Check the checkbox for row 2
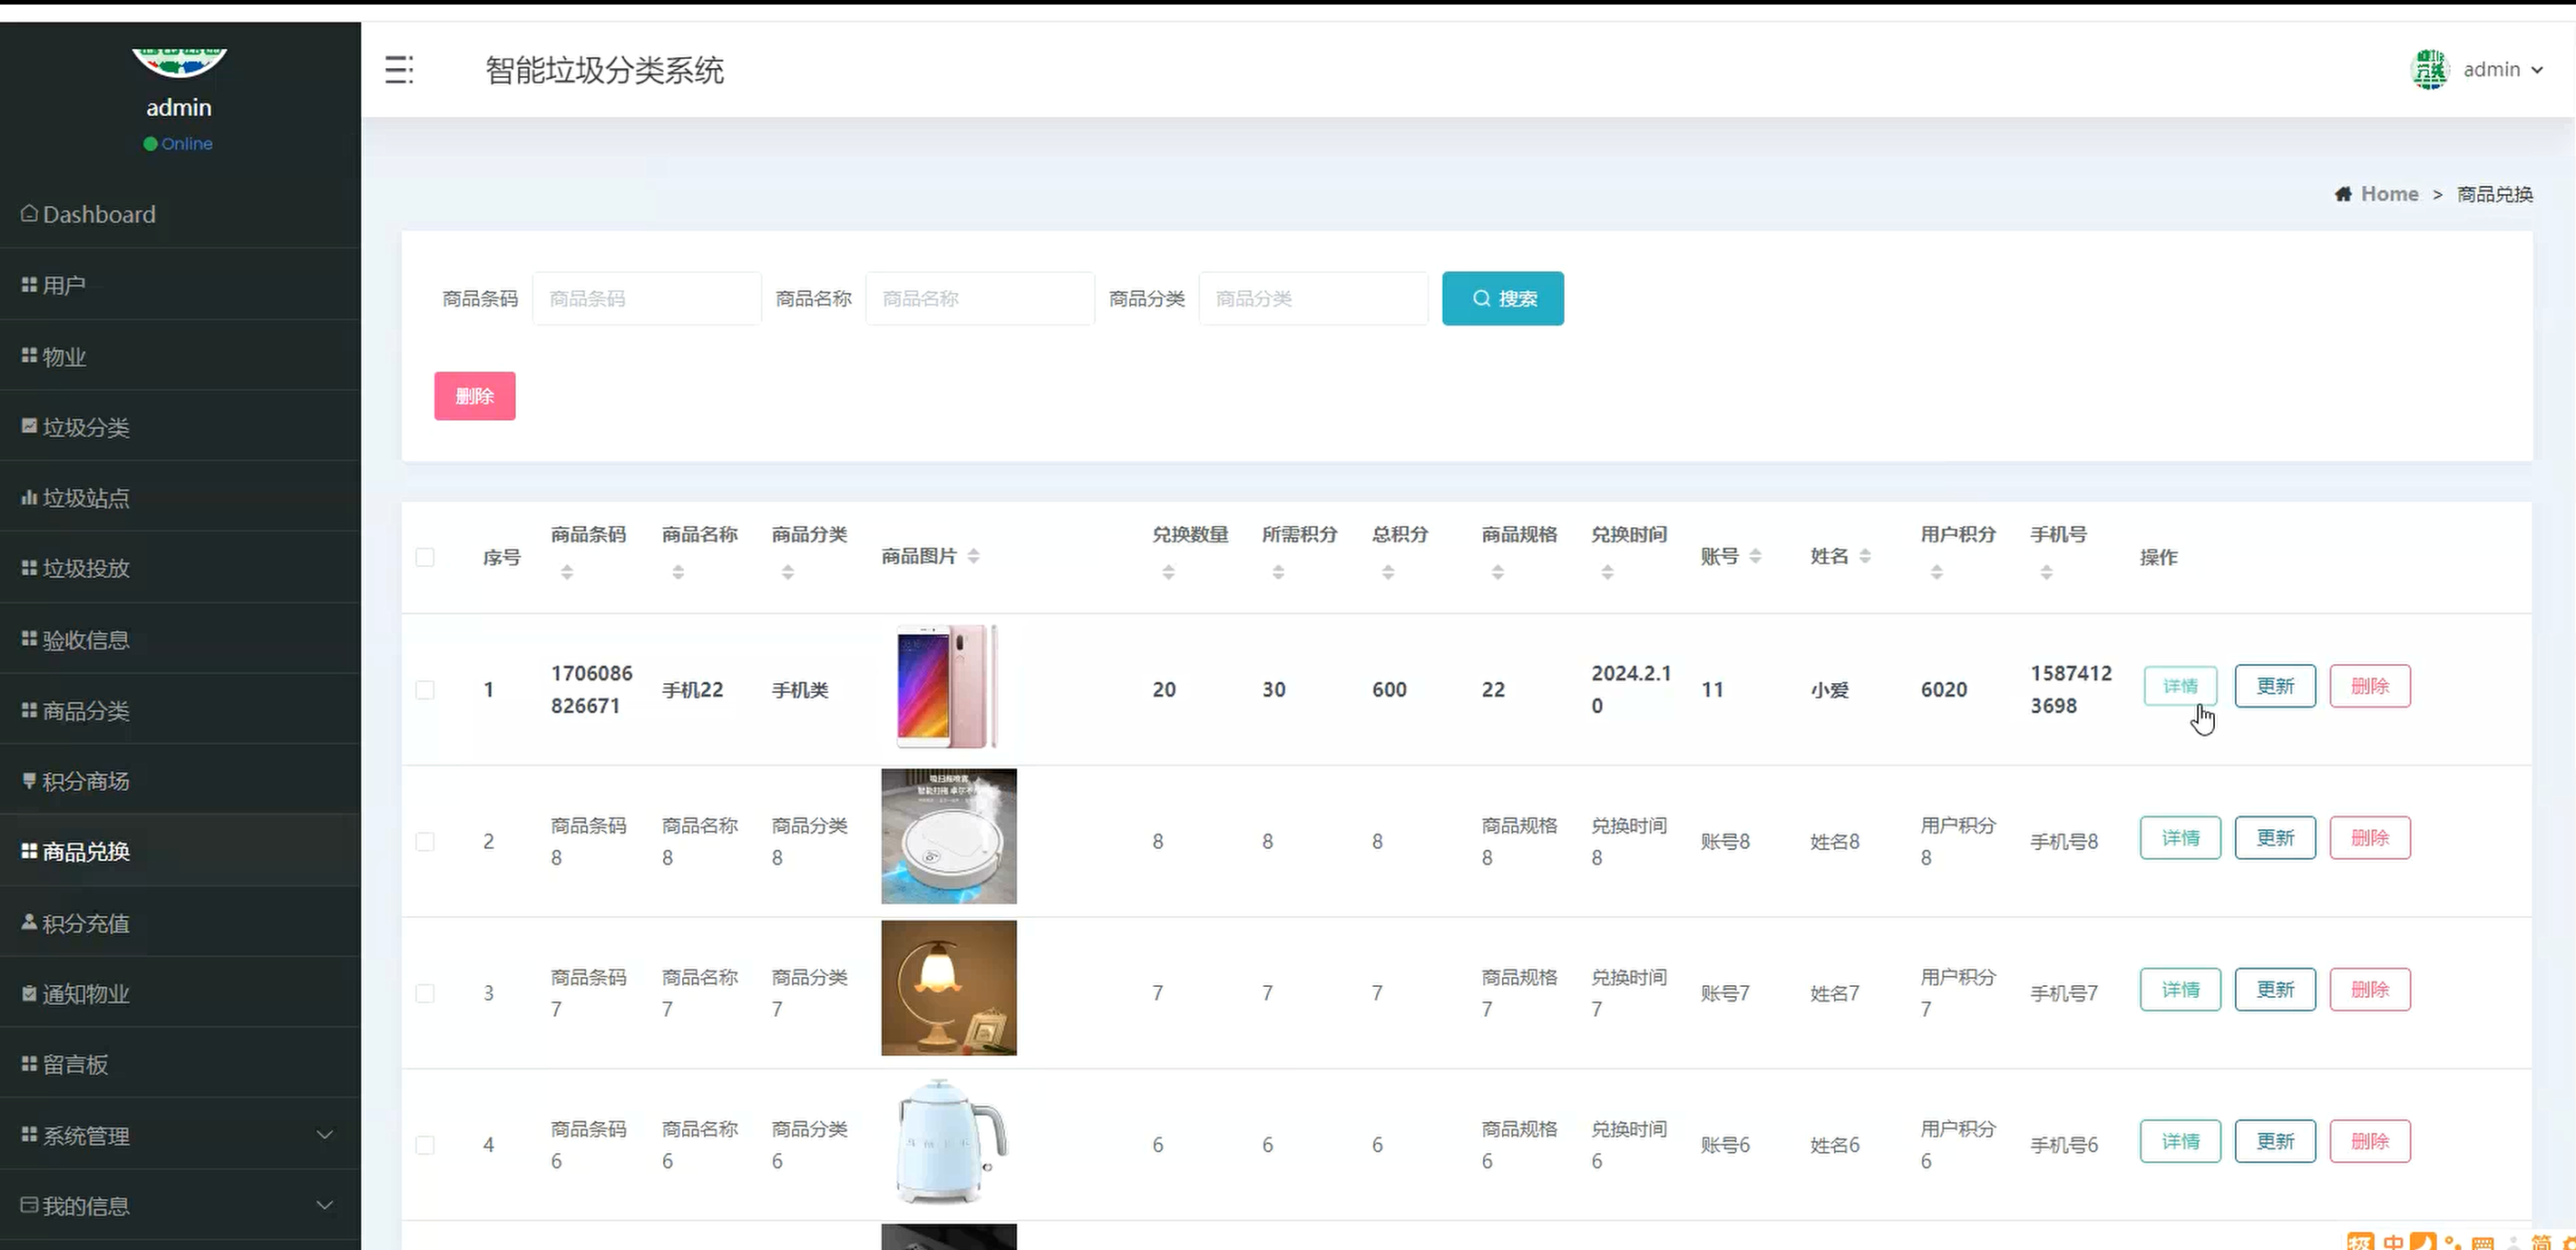Image resolution: width=2576 pixels, height=1250 pixels. click(425, 842)
